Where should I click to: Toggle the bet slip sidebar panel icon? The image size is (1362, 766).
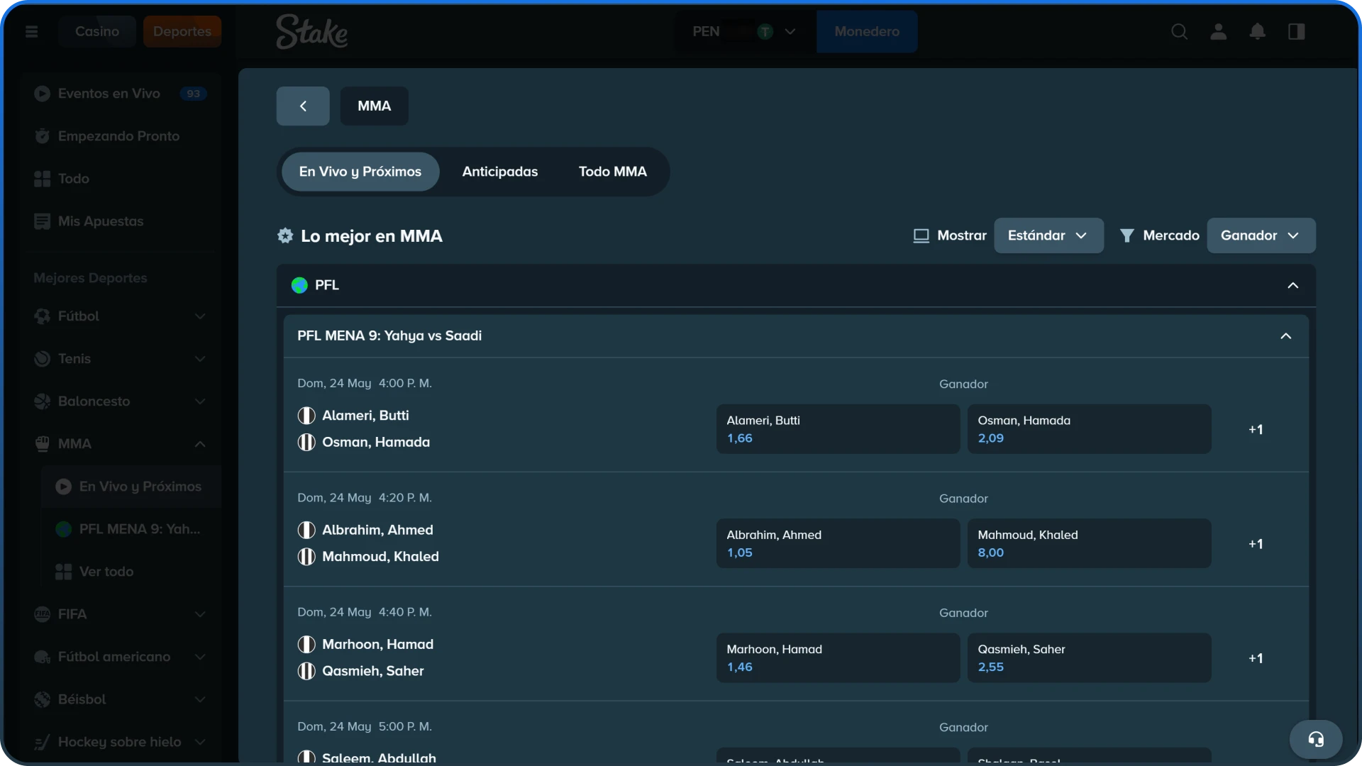[x=1297, y=31]
